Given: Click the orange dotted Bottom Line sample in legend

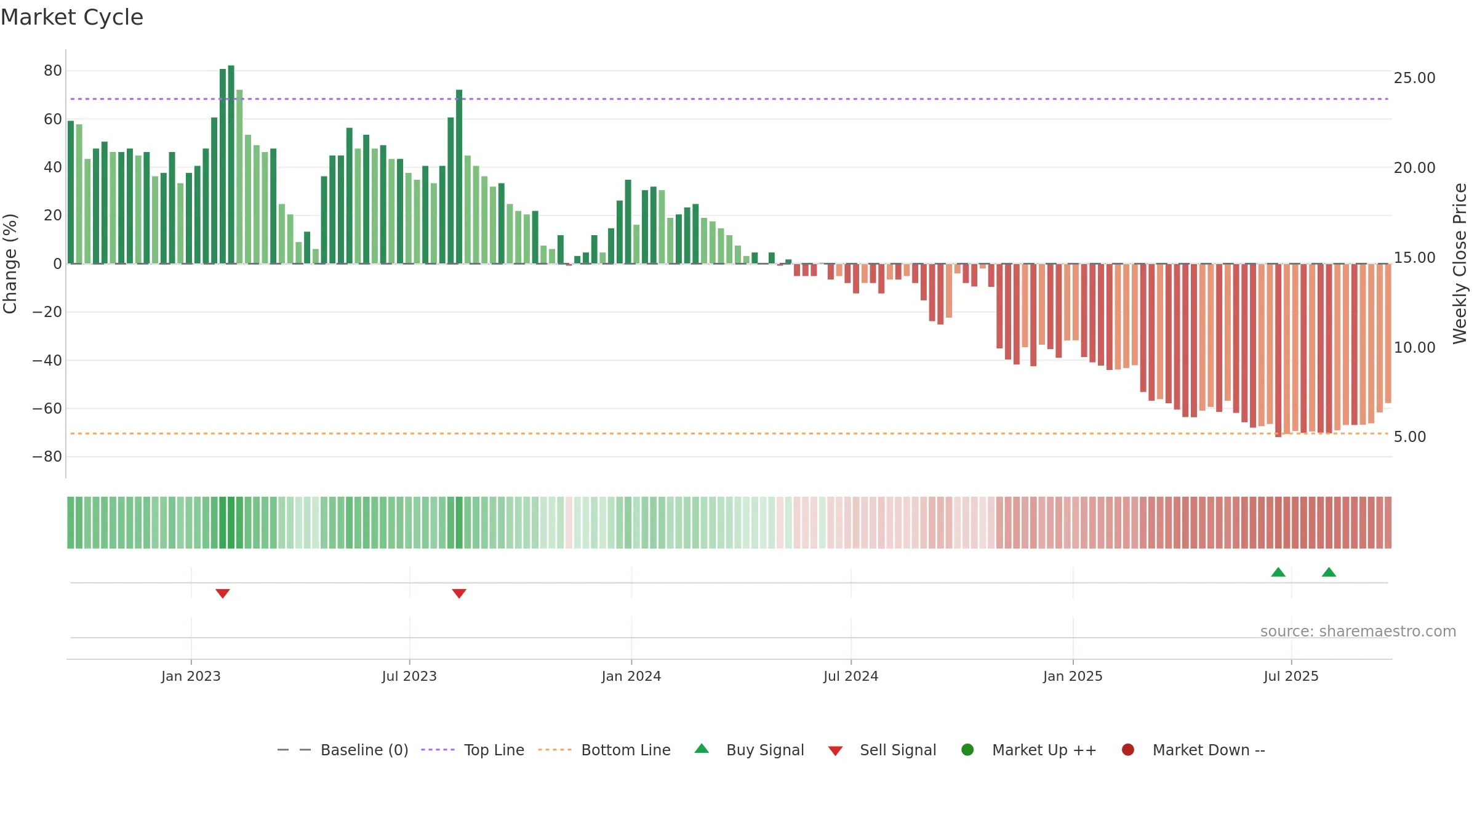Looking at the screenshot, I should (x=554, y=750).
